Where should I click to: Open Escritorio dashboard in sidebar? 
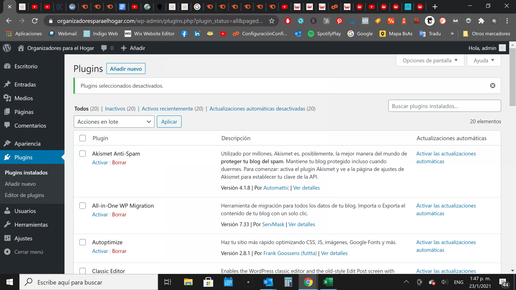(26, 66)
